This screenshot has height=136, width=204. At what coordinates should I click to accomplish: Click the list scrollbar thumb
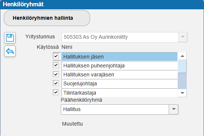coord(182,66)
